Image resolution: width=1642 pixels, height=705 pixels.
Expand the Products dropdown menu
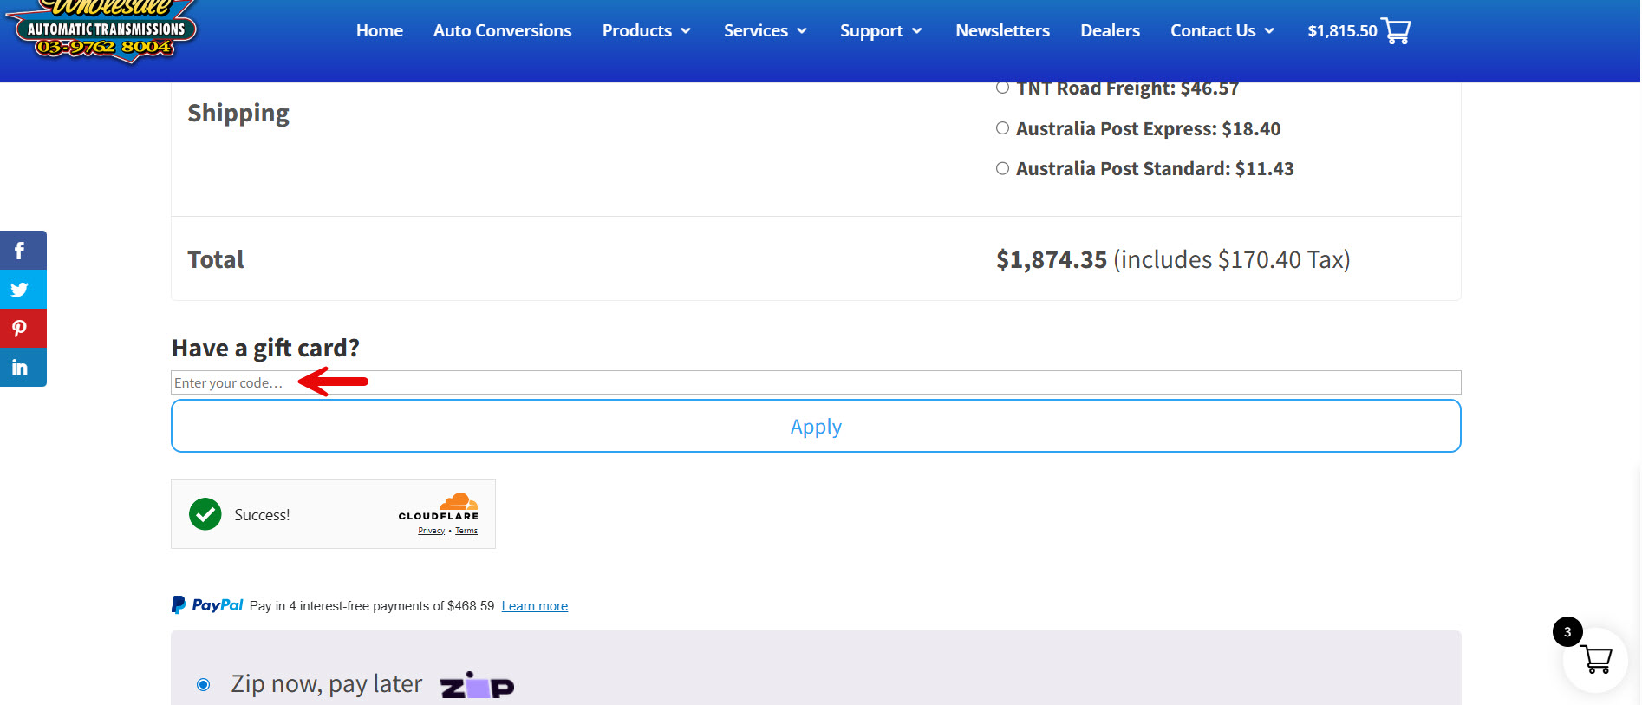(646, 31)
